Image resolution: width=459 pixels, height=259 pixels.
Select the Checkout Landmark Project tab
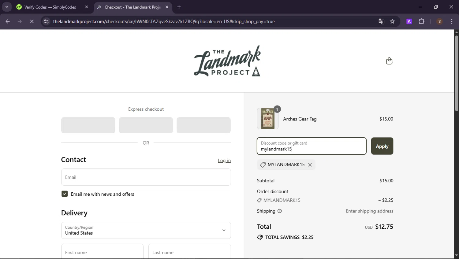(x=133, y=7)
